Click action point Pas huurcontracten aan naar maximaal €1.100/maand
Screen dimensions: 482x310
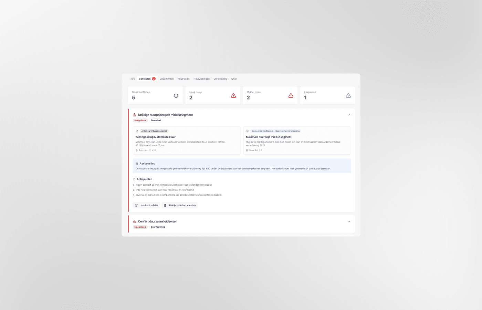(x=165, y=190)
